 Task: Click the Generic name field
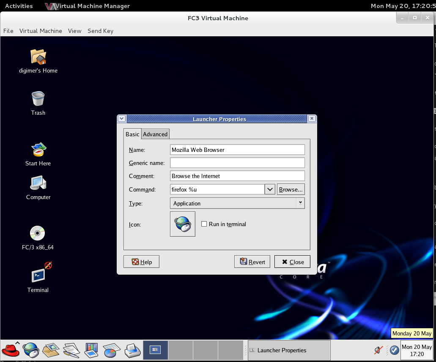237,163
